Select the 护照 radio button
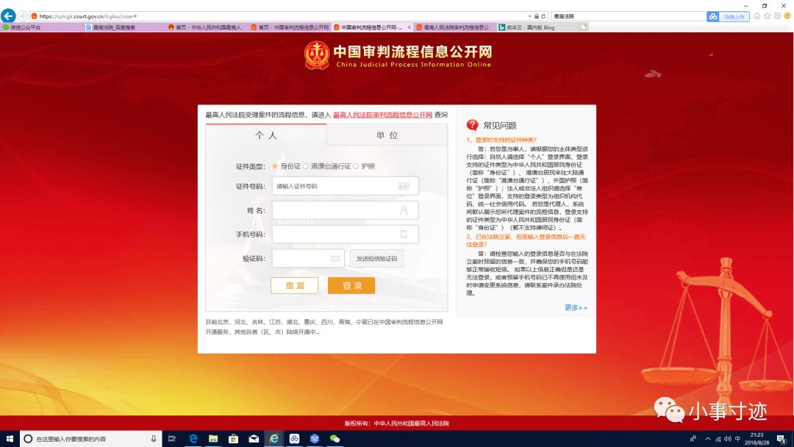The height and width of the screenshot is (447, 794). [x=356, y=166]
